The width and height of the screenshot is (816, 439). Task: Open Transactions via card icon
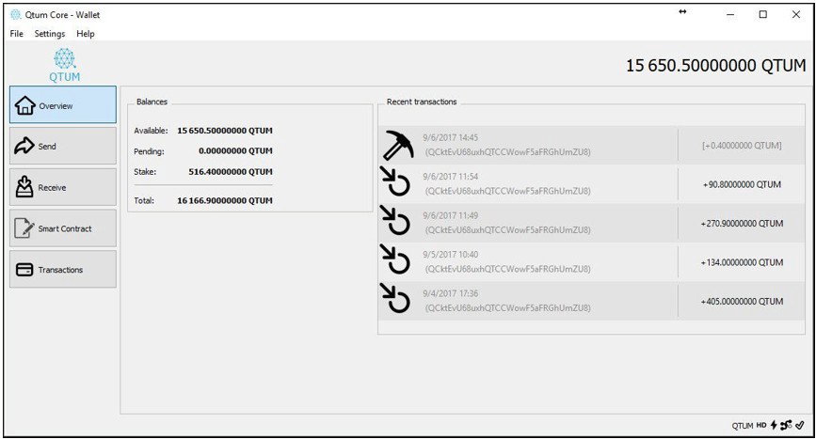(24, 269)
